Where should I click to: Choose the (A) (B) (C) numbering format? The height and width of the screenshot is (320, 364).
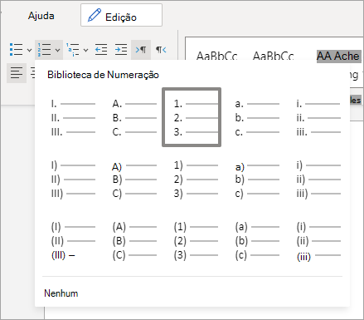coord(134,241)
